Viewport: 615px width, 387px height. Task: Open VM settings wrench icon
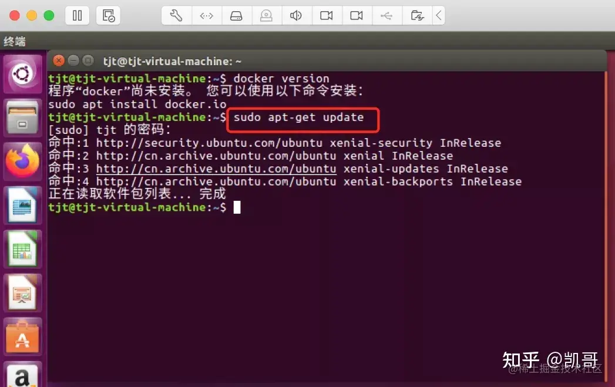click(176, 16)
